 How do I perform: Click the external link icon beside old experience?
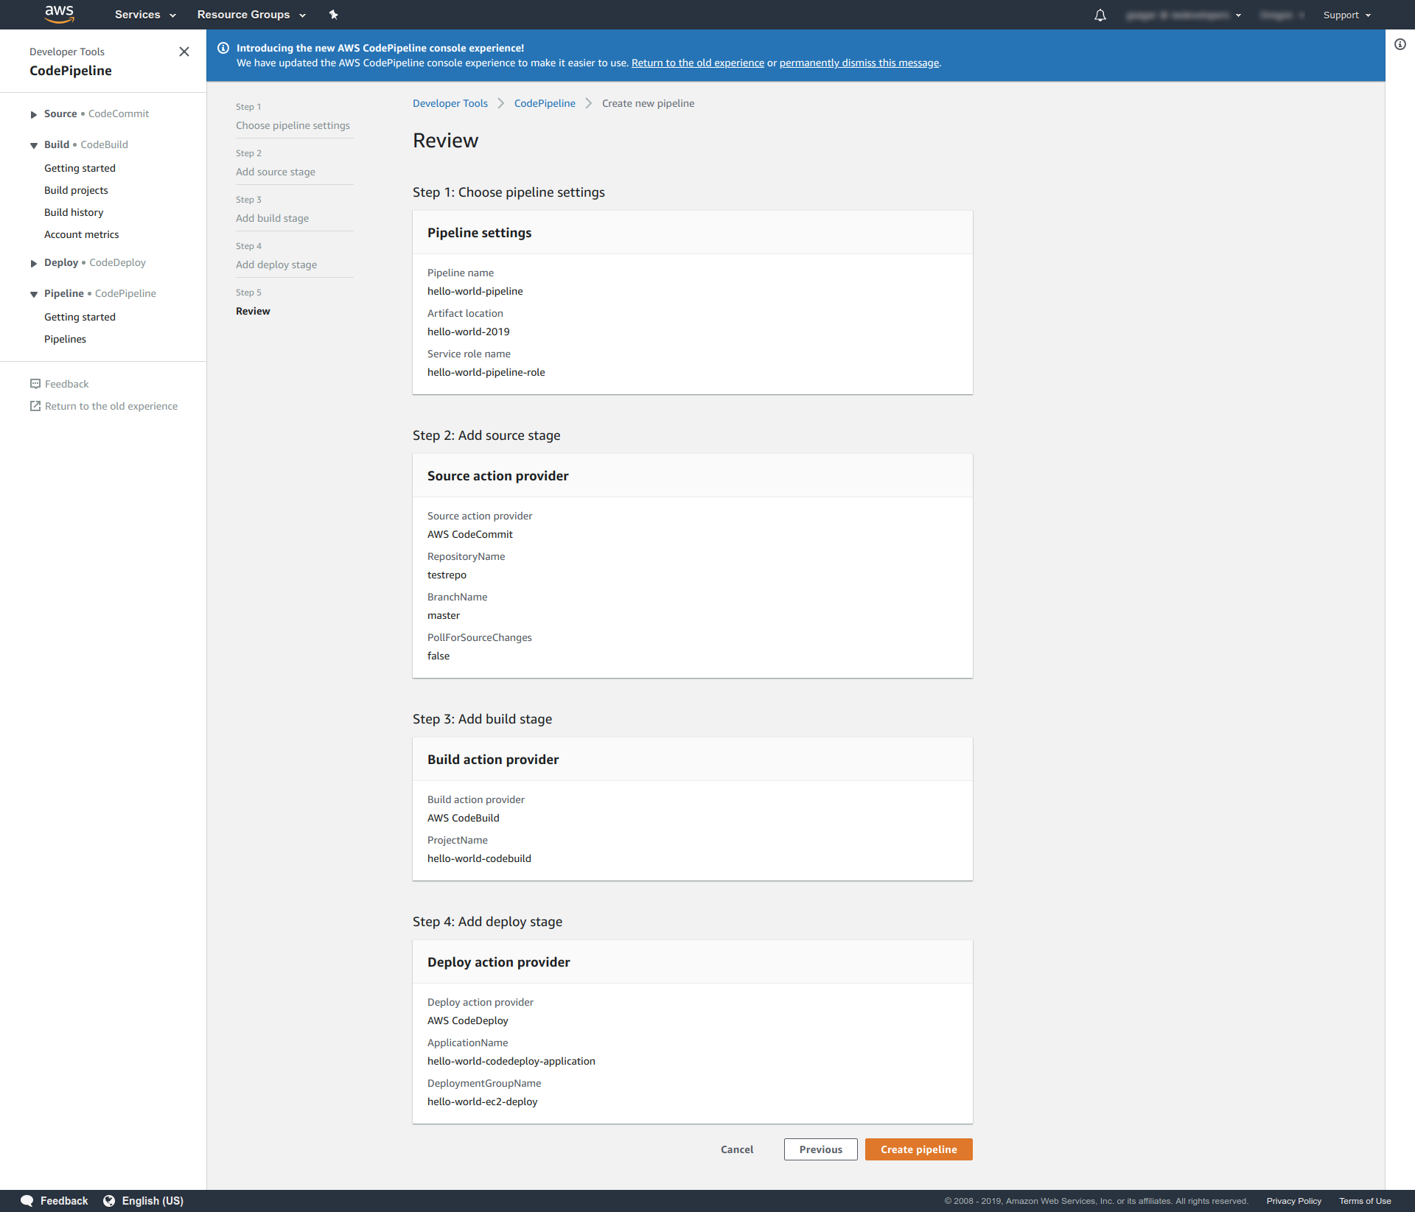pos(35,406)
